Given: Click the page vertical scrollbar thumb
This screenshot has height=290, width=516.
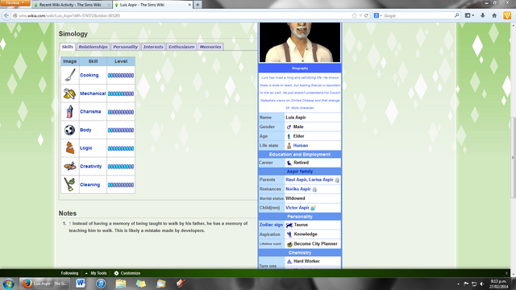Looking at the screenshot, I should pyautogui.click(x=513, y=157).
